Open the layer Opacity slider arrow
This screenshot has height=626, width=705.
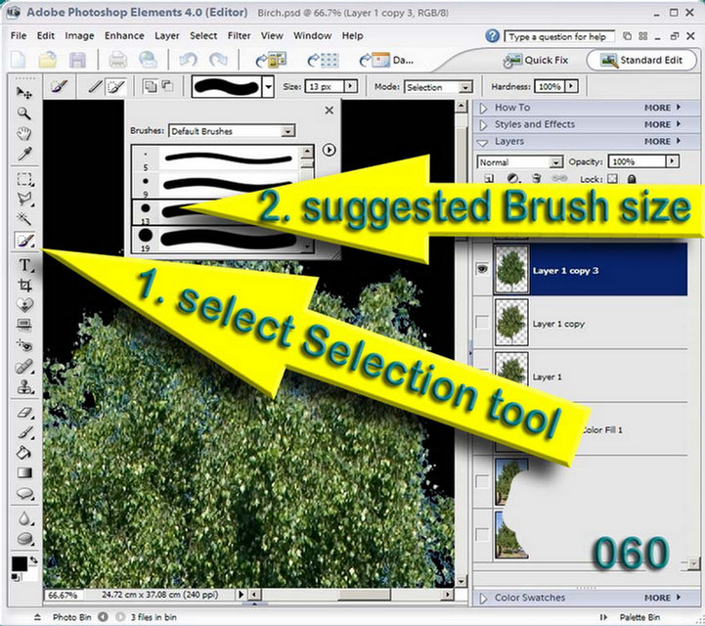[x=672, y=161]
